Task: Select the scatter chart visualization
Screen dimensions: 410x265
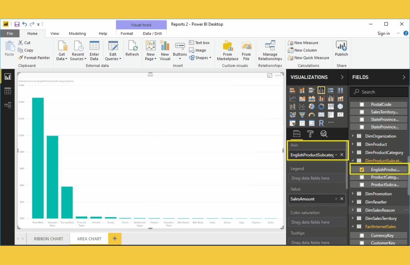Action: click(x=302, y=106)
